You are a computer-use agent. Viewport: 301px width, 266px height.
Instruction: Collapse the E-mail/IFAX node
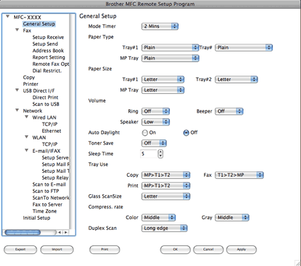click(27, 150)
